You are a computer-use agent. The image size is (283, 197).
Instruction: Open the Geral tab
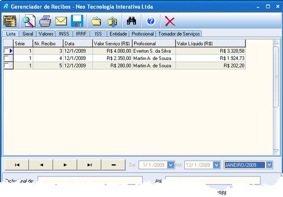point(28,34)
